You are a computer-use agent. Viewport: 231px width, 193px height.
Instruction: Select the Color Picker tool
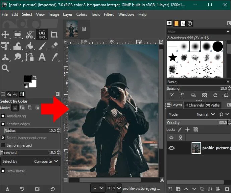54,57
